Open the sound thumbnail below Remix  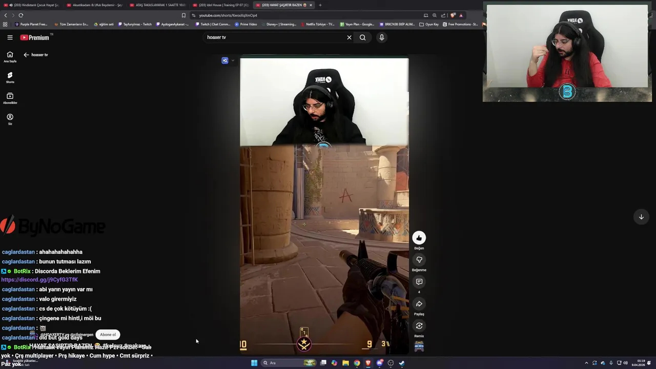pos(419,347)
